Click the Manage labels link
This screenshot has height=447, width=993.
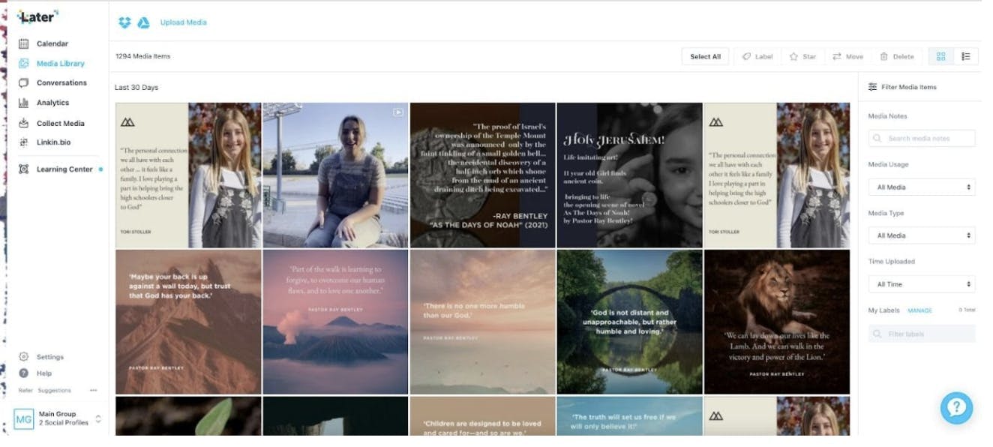(919, 310)
